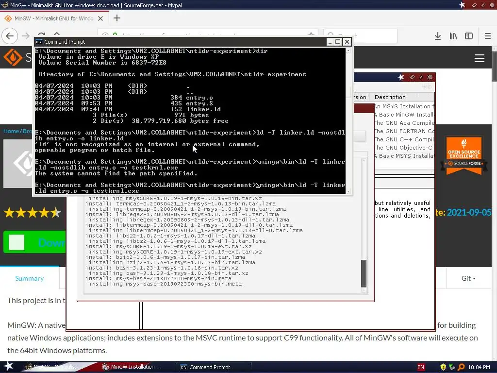Viewport: 497px width, 373px height.
Task: Click the page vertical scrollbar thumb
Action: 494,66
